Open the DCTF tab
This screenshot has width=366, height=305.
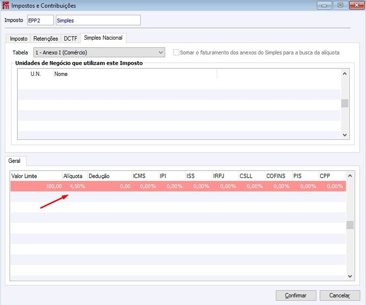click(71, 39)
